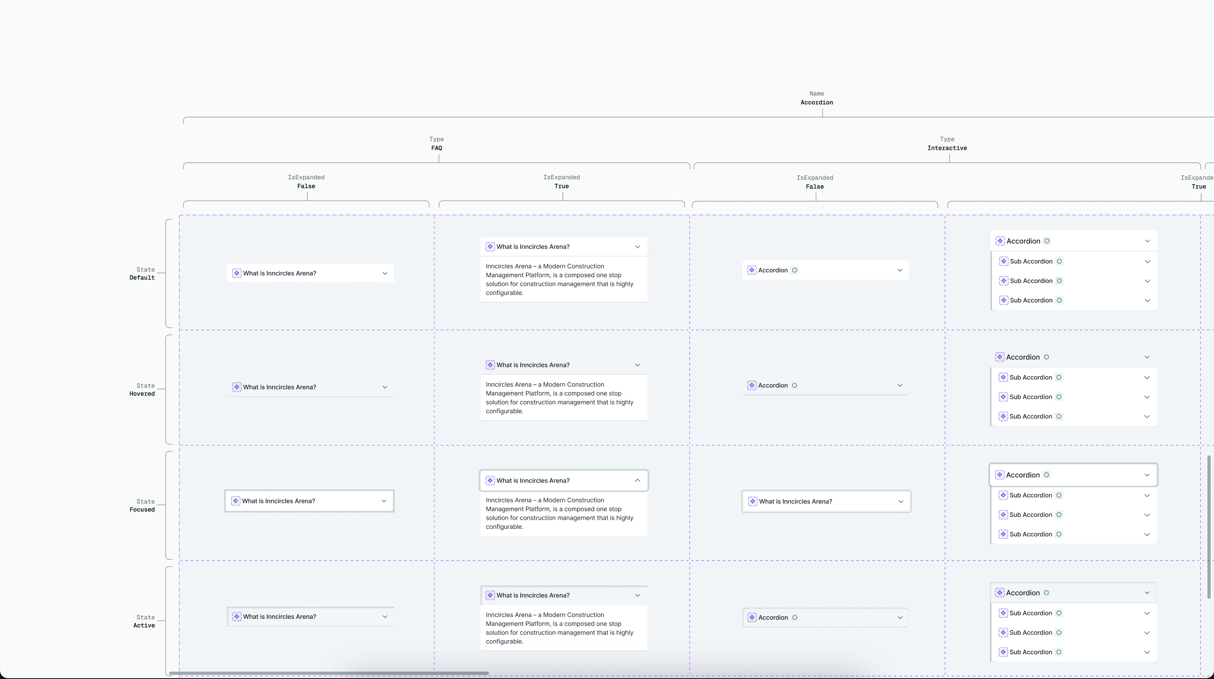Click icon of first Sub Accordion in Default row
This screenshot has height=679, width=1214.
tap(1003, 262)
